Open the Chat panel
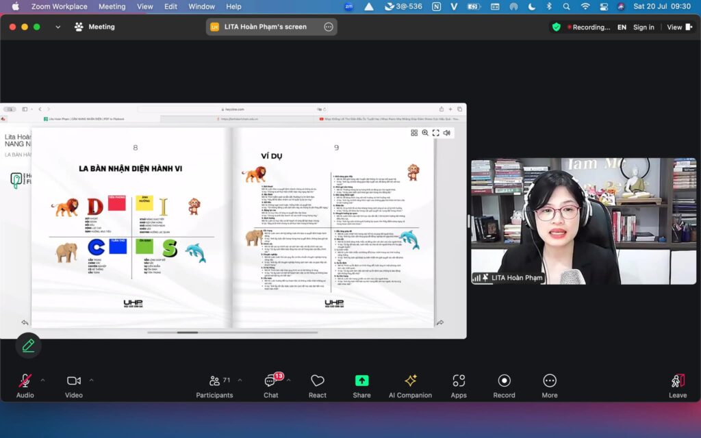701x438 pixels. click(x=271, y=381)
